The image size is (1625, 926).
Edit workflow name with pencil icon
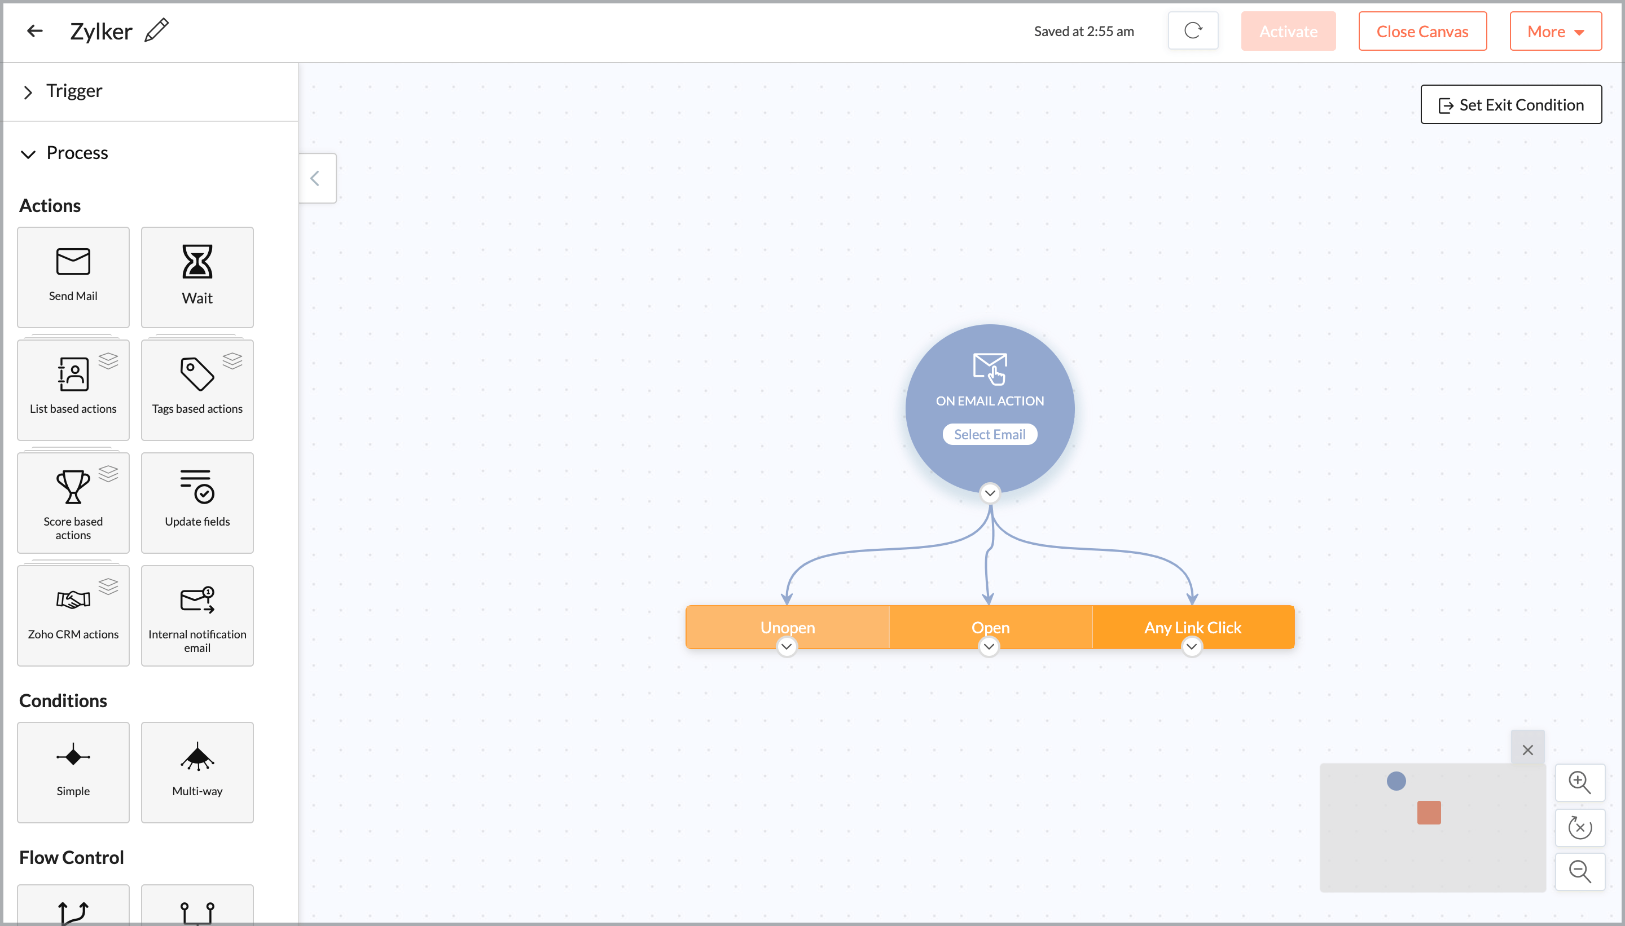tap(156, 30)
